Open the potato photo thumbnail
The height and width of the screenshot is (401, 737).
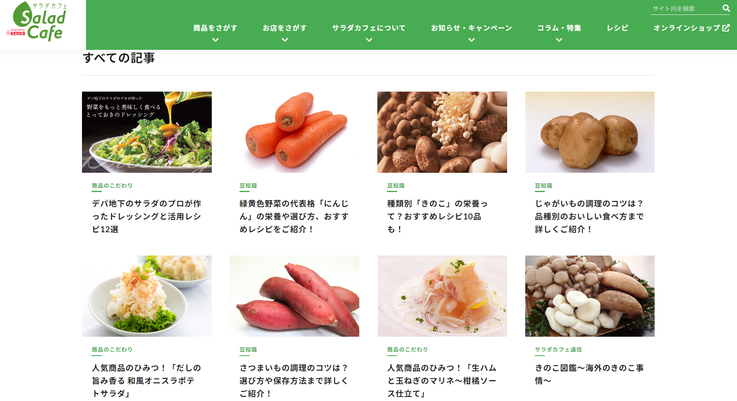tap(590, 132)
